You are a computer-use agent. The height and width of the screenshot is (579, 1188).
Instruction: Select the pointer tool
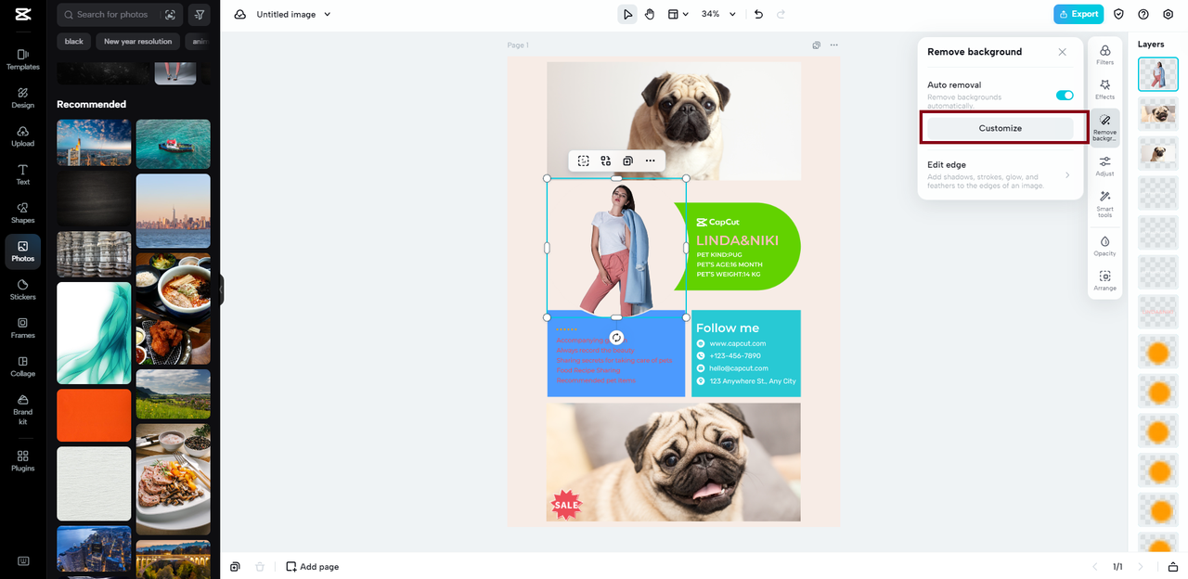(x=627, y=14)
